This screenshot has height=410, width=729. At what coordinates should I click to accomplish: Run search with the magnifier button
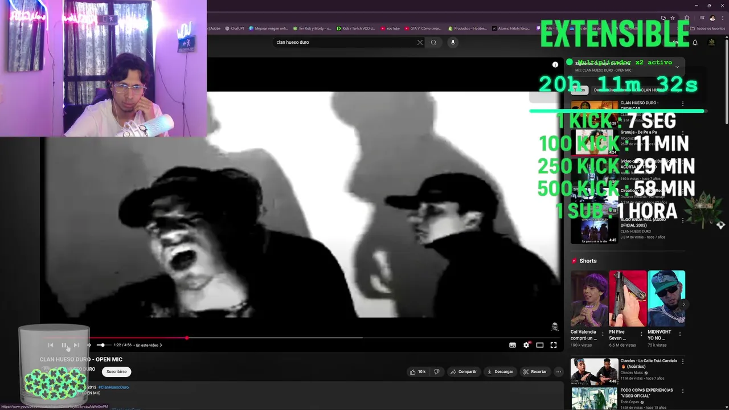(433, 42)
